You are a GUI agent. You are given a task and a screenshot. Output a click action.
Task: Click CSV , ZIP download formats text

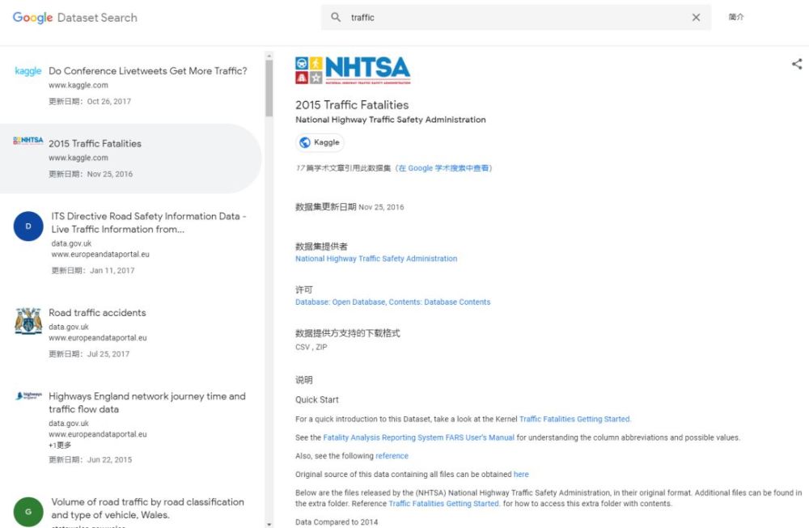pos(311,347)
